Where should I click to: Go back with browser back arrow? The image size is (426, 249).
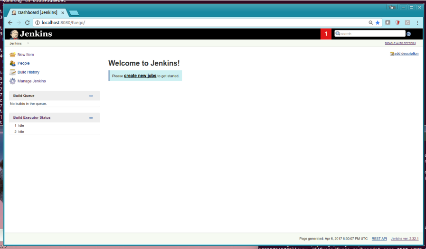(10, 22)
